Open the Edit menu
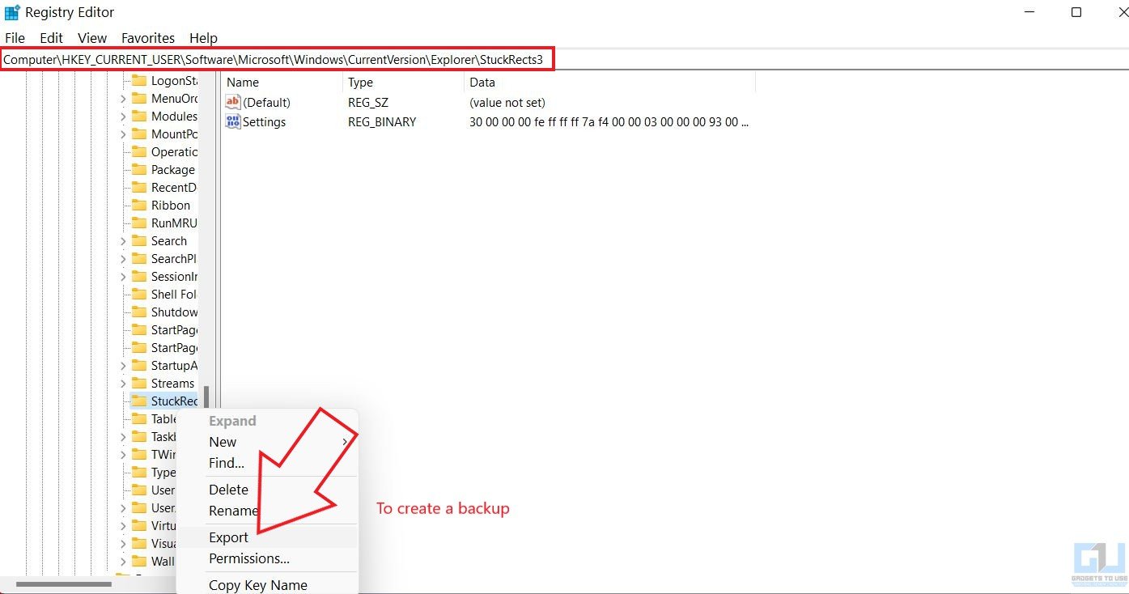This screenshot has height=594, width=1129. click(x=51, y=38)
